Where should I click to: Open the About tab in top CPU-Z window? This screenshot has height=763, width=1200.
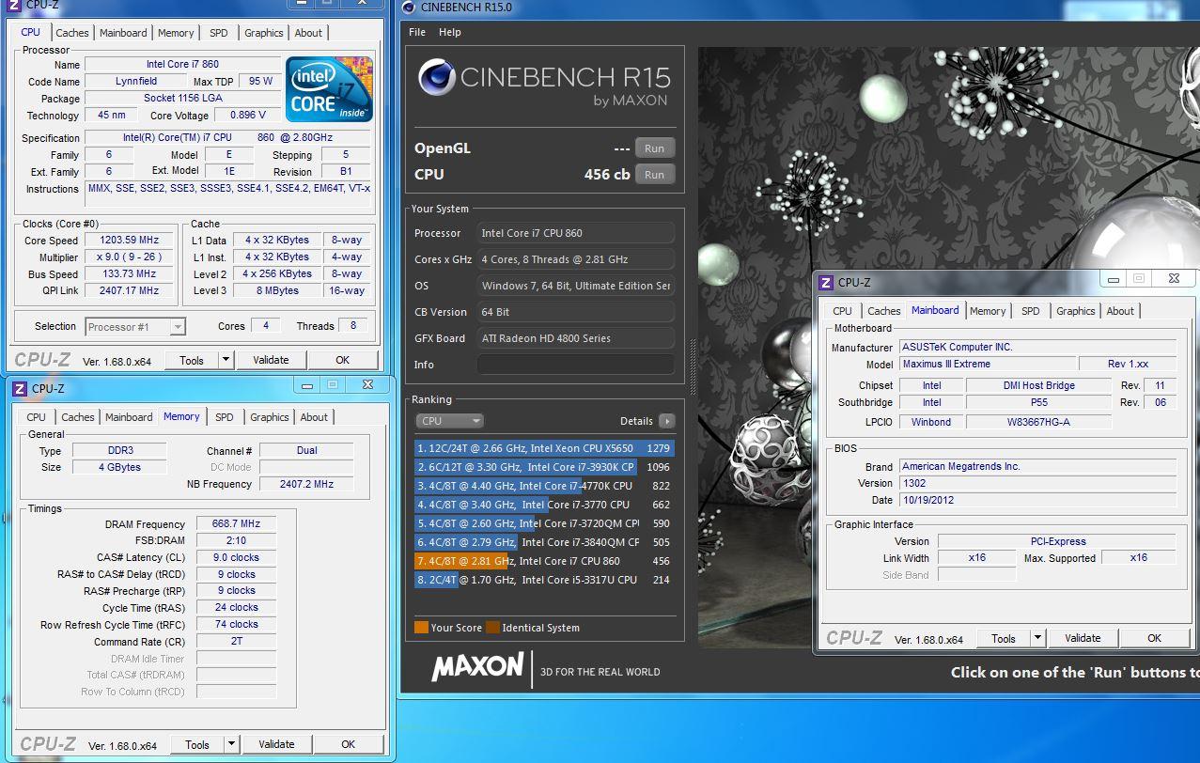pos(309,33)
